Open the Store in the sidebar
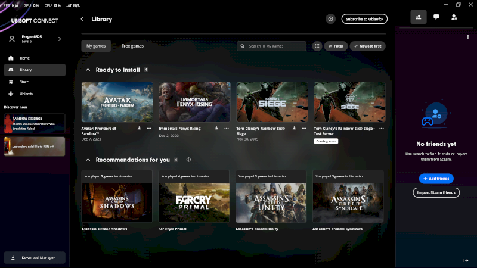 click(x=35, y=82)
